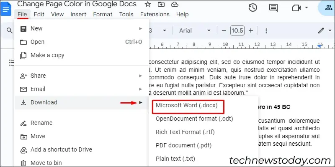Expand the New submenu arrow
Image resolution: width=335 pixels, height=167 pixels.
point(140,28)
